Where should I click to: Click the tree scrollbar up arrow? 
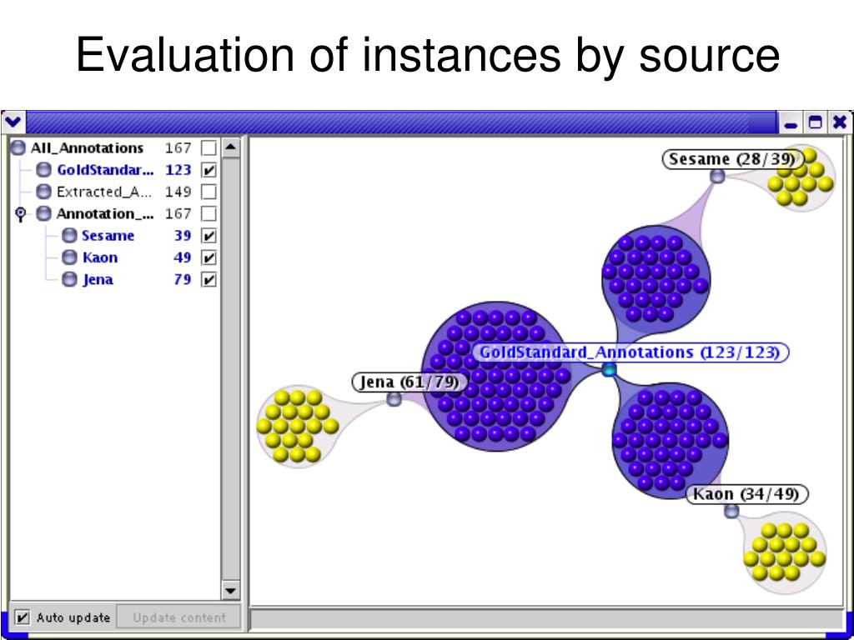click(231, 147)
